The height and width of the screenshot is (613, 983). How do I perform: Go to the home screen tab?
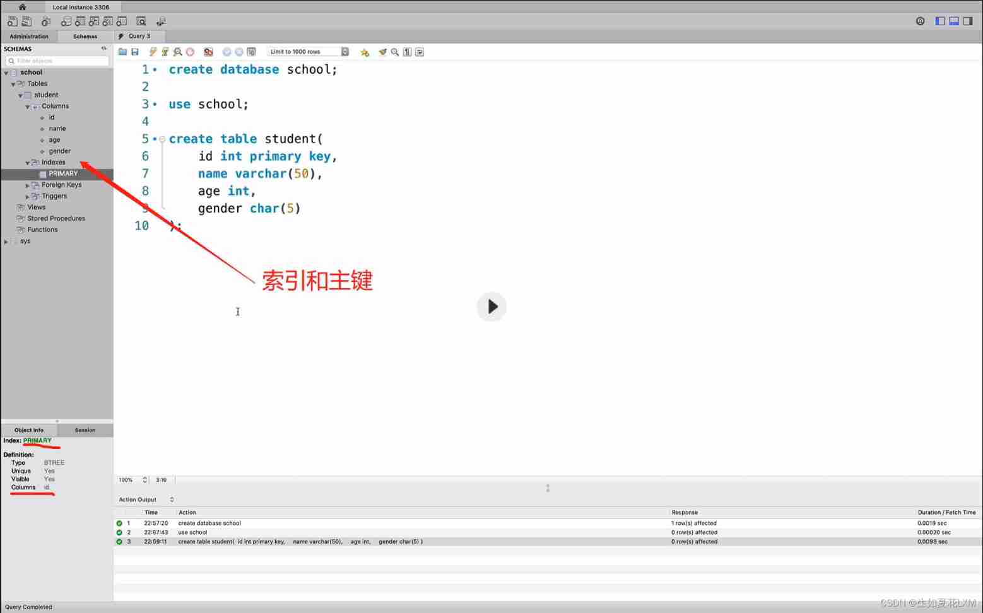click(22, 7)
